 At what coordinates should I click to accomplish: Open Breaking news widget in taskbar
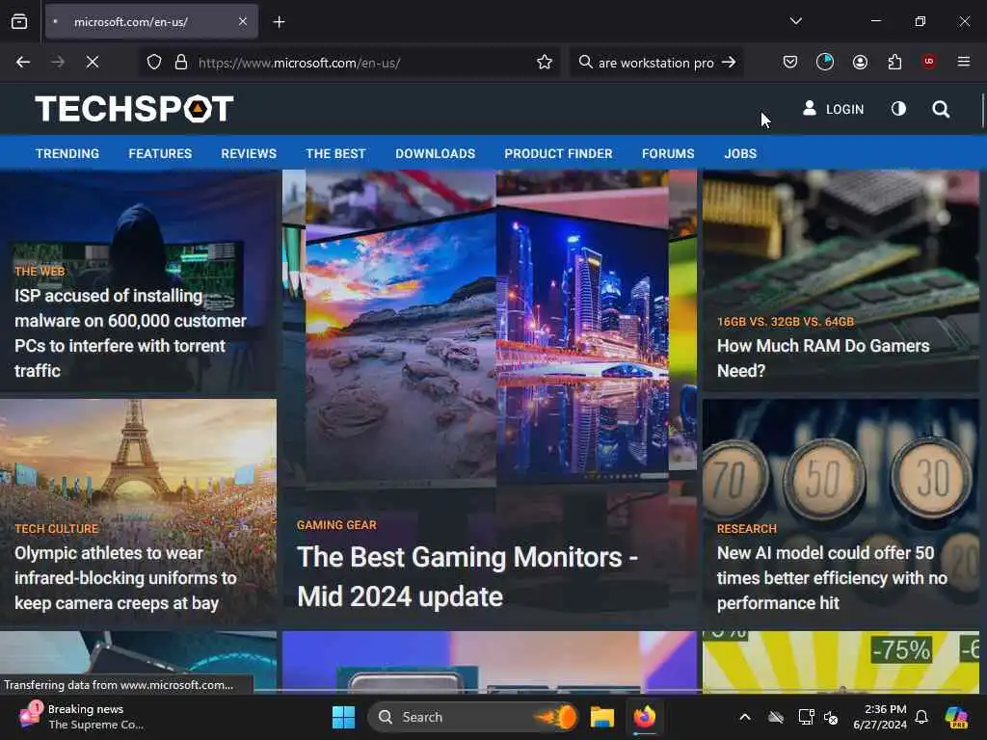pyautogui.click(x=82, y=717)
